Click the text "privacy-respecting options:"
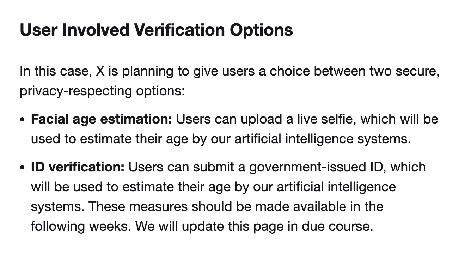The width and height of the screenshot is (471, 259). [102, 91]
